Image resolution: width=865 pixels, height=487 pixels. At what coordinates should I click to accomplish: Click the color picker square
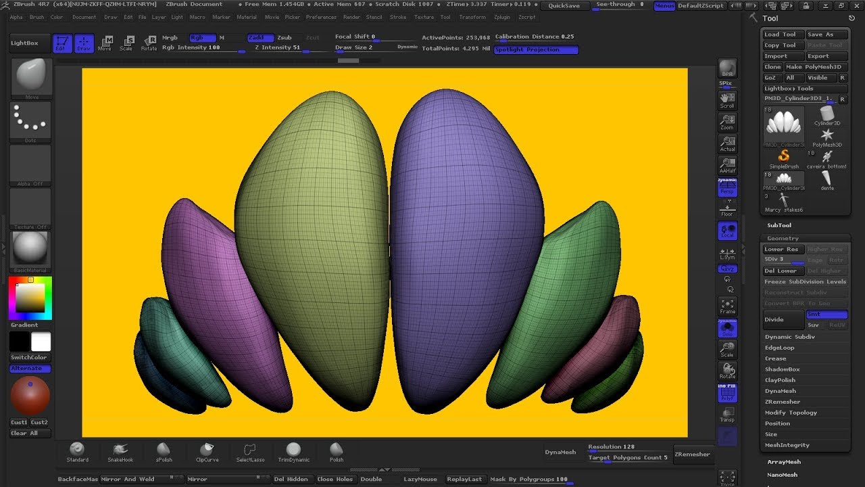30,298
